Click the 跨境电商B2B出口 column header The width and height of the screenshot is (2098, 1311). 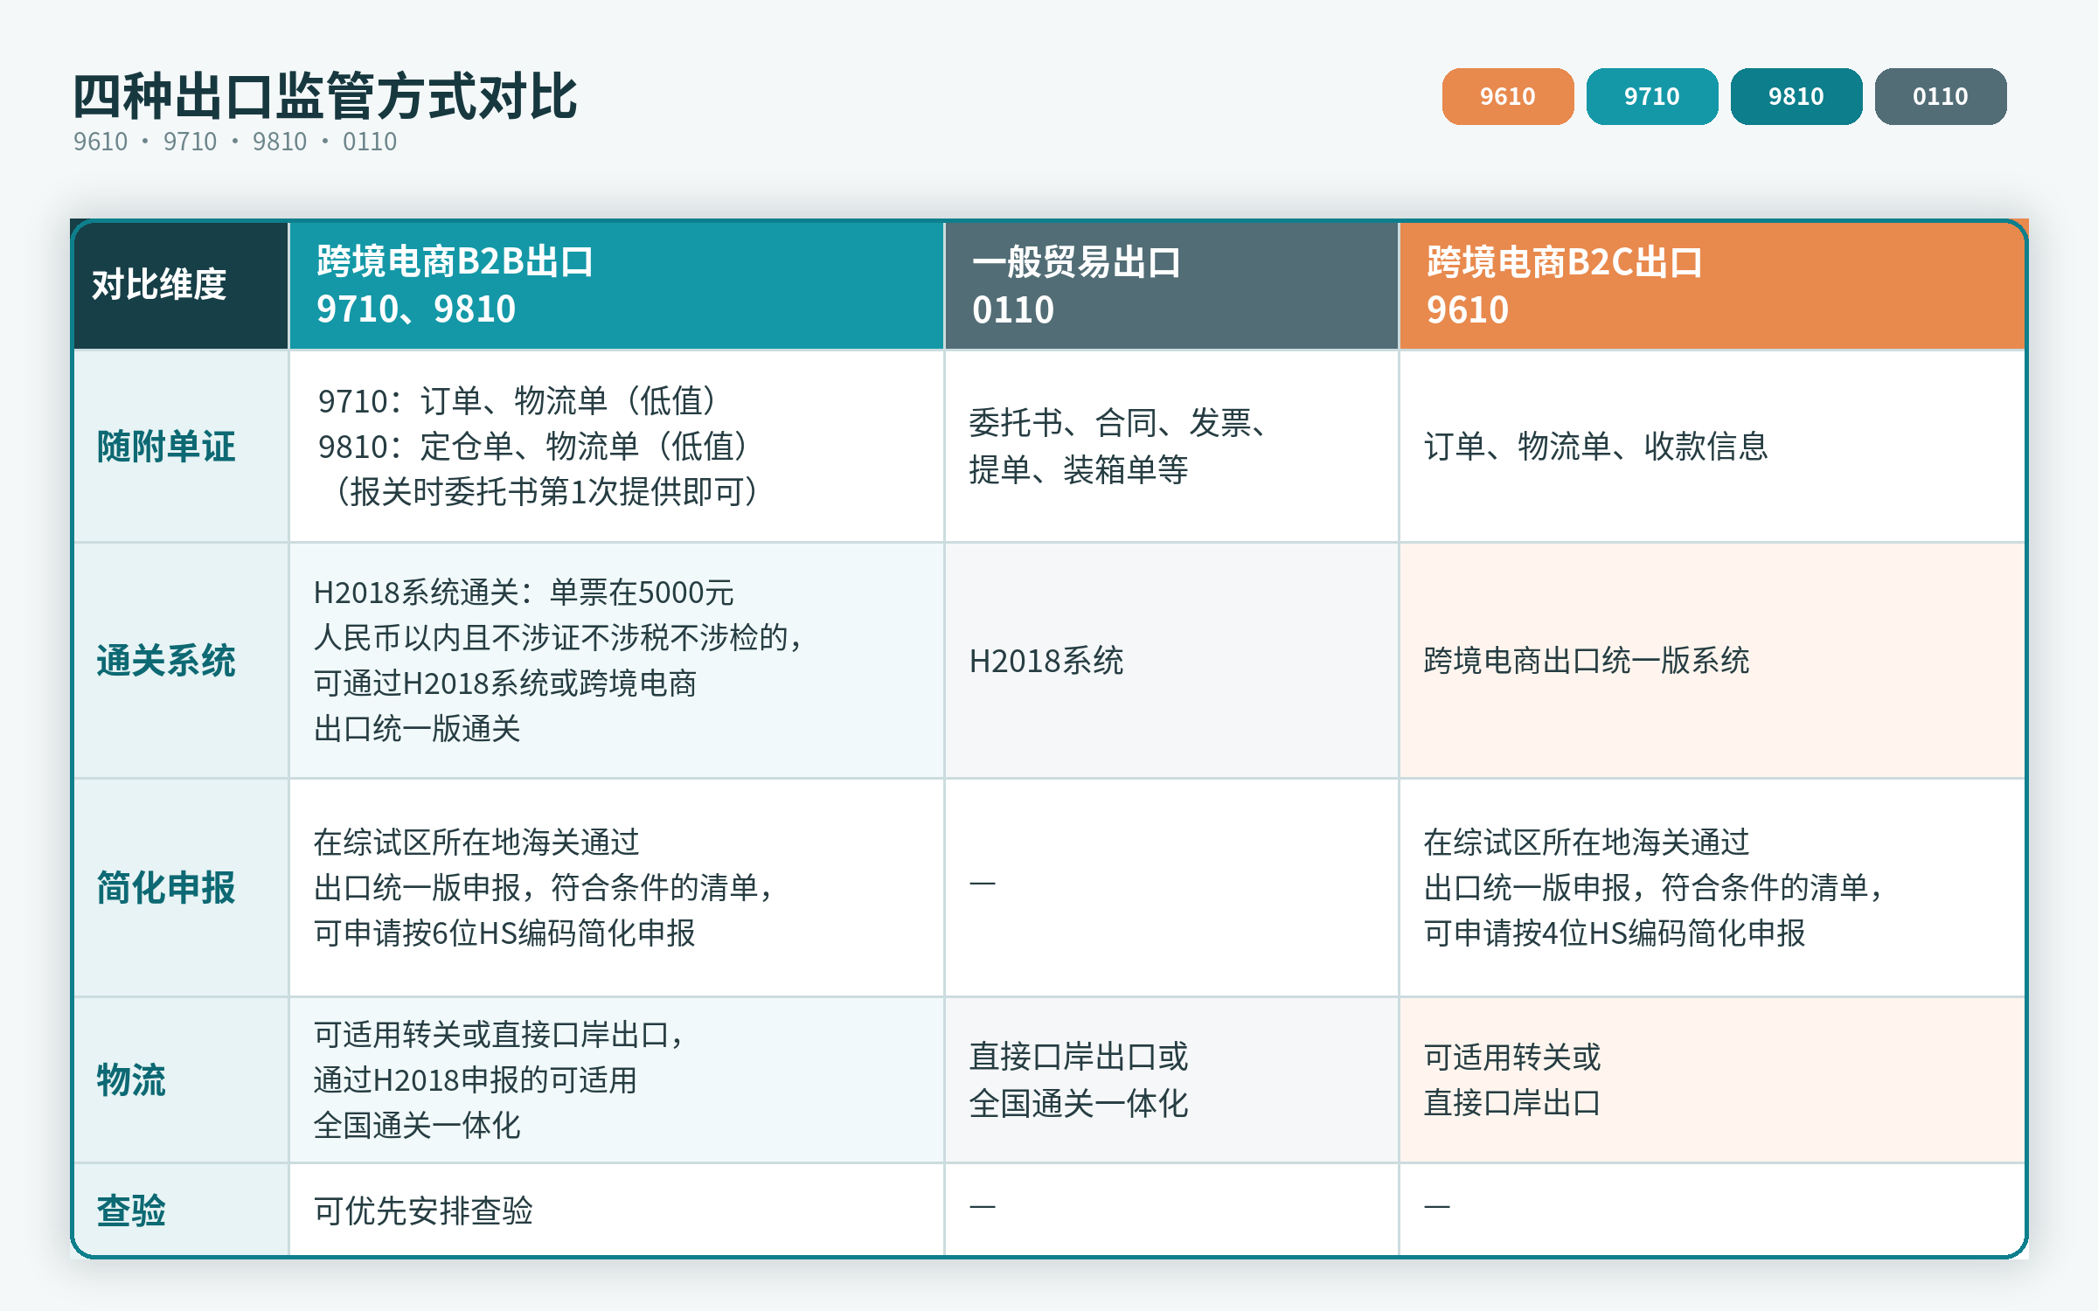click(x=616, y=285)
